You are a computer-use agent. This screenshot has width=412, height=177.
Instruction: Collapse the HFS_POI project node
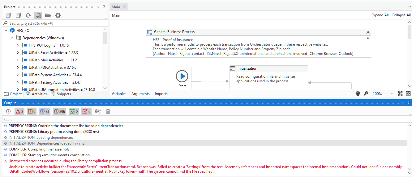(6, 31)
